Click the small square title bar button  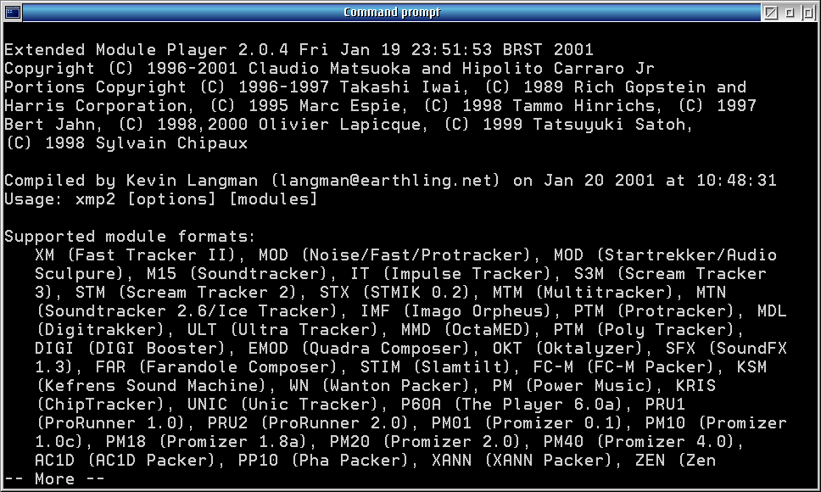point(789,12)
